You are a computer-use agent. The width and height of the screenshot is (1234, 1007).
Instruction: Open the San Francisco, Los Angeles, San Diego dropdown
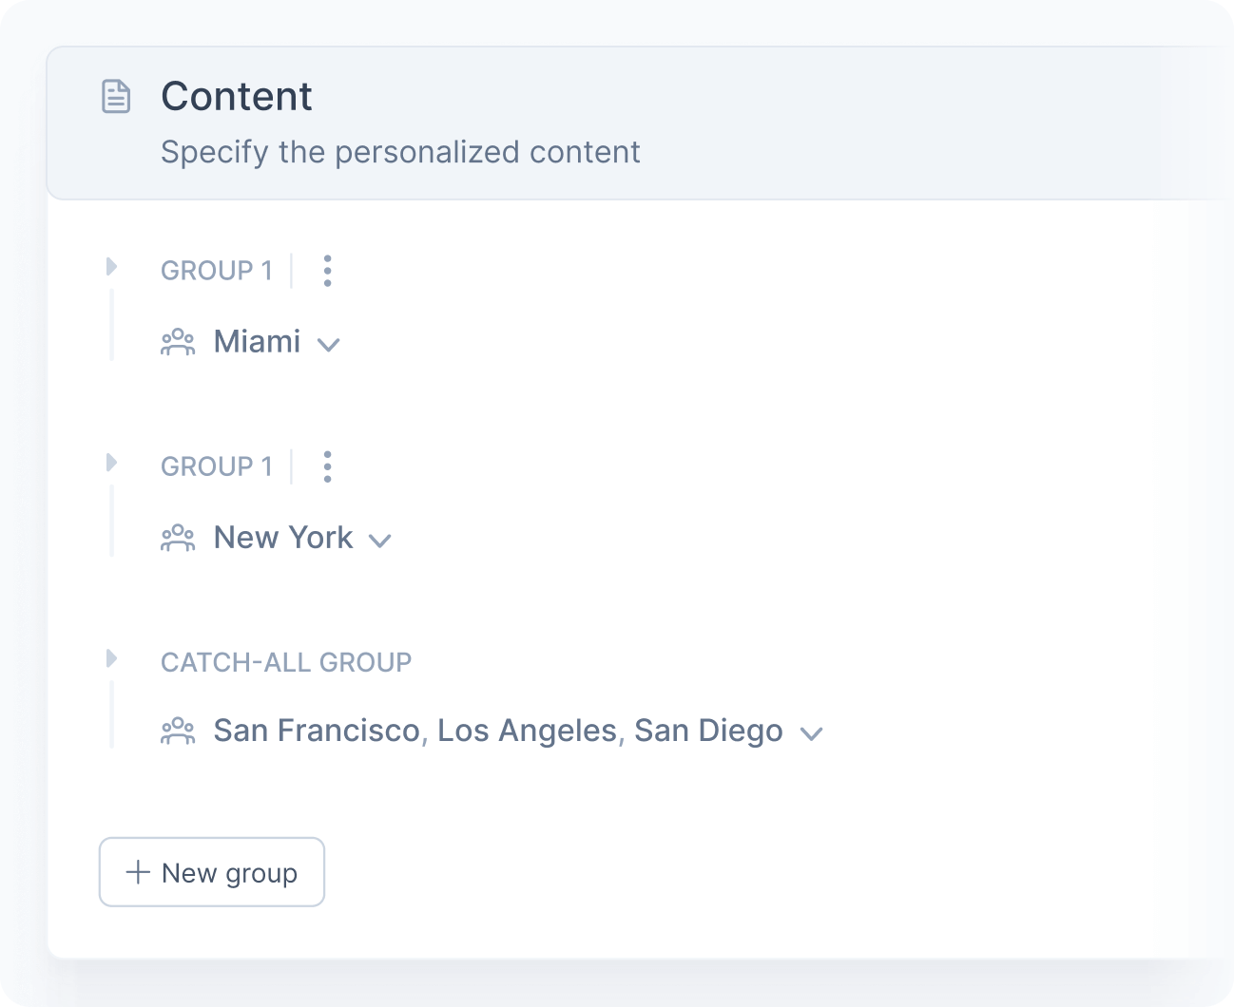click(x=813, y=733)
